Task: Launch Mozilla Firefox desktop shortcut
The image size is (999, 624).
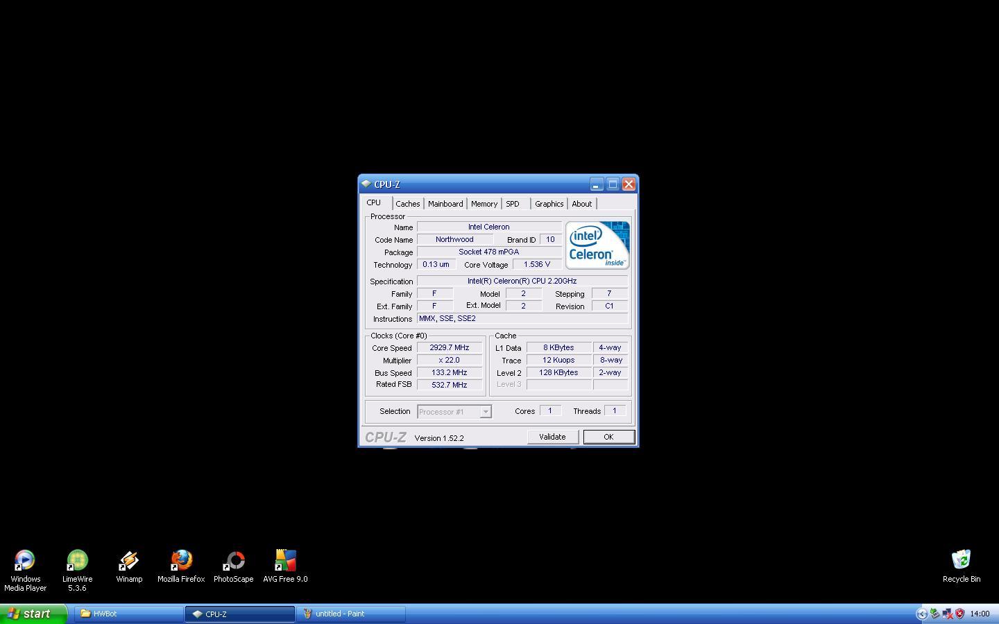Action: (x=181, y=566)
